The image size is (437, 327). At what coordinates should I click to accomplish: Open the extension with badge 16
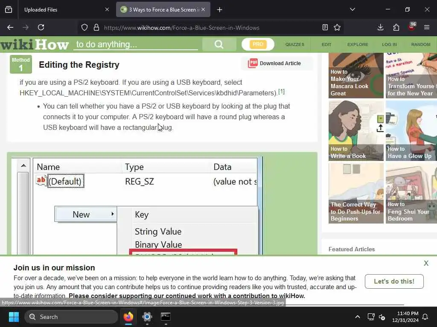coord(412,27)
